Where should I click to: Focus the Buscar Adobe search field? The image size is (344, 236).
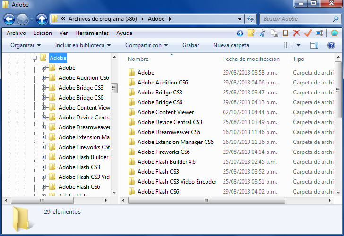click(x=300, y=19)
